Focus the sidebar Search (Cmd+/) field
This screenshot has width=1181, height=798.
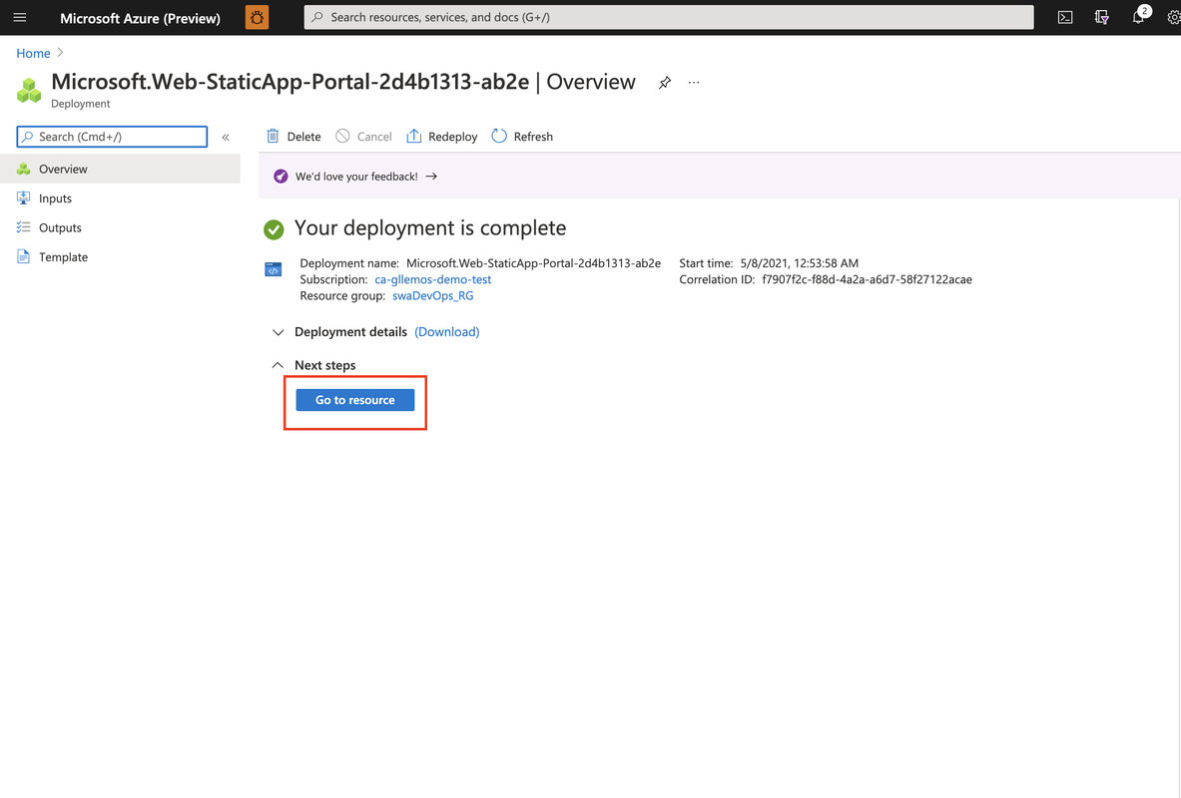[x=112, y=137]
